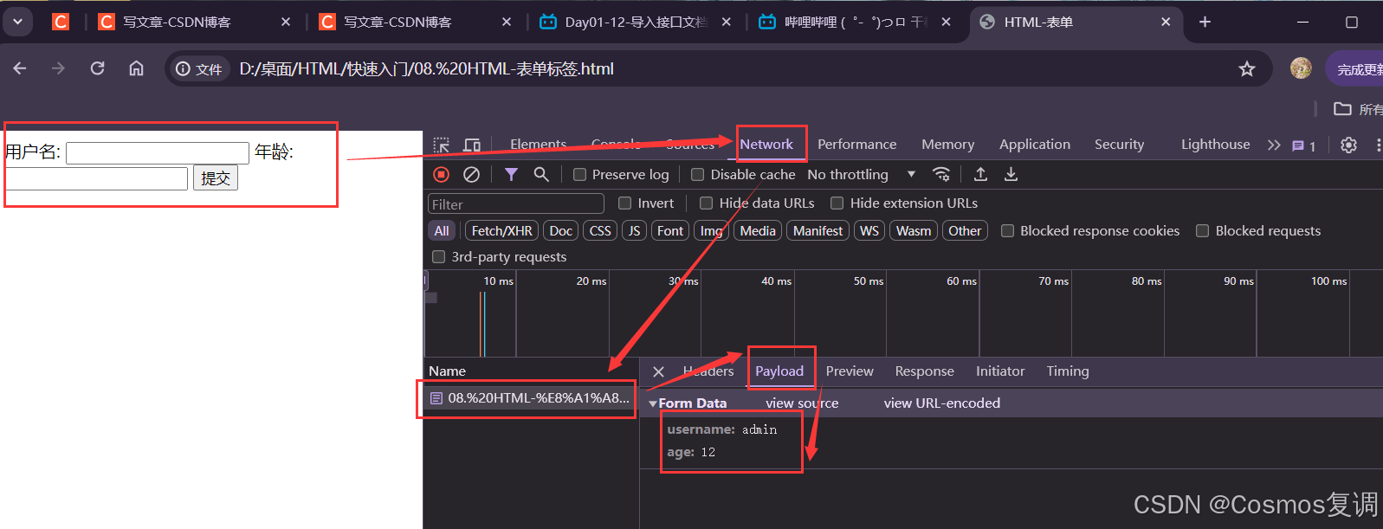
Task: Open No throttling dropdown
Action: point(861,174)
